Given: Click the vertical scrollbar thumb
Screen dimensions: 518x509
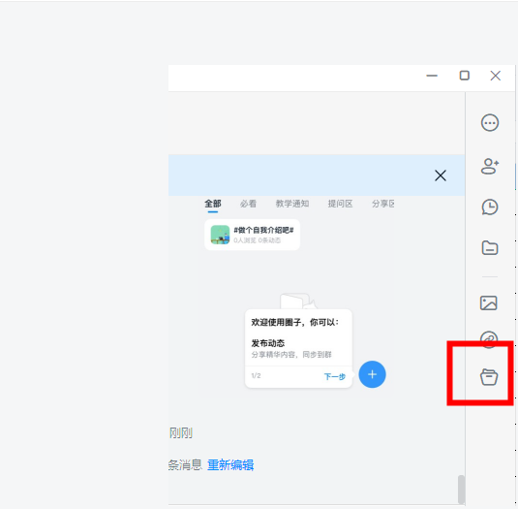Looking at the screenshot, I should 461,490.
